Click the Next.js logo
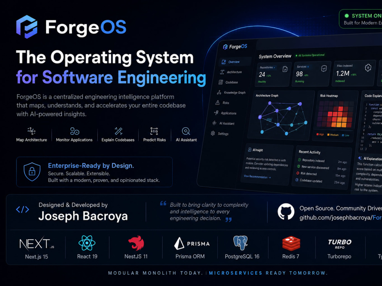Viewport: 382px width, 286px height. 37,243
